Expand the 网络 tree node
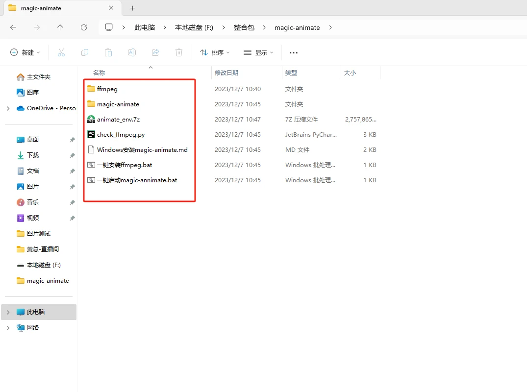527x392 pixels. click(8, 328)
